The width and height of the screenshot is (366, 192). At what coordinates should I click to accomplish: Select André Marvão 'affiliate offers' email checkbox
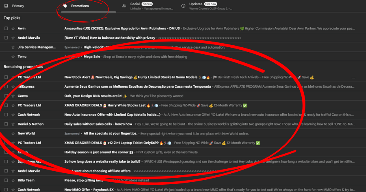[x=6, y=171]
